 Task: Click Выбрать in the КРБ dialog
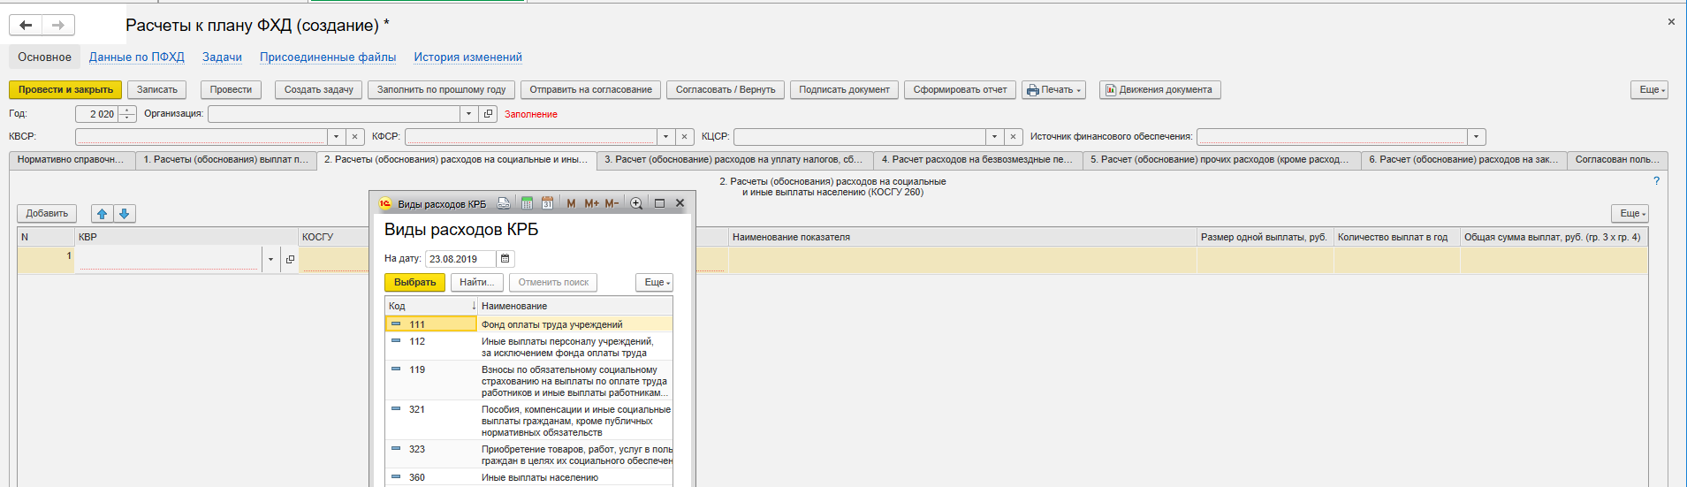click(x=414, y=282)
